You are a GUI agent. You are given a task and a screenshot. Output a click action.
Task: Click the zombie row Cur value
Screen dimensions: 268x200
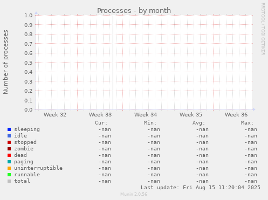(x=105, y=149)
